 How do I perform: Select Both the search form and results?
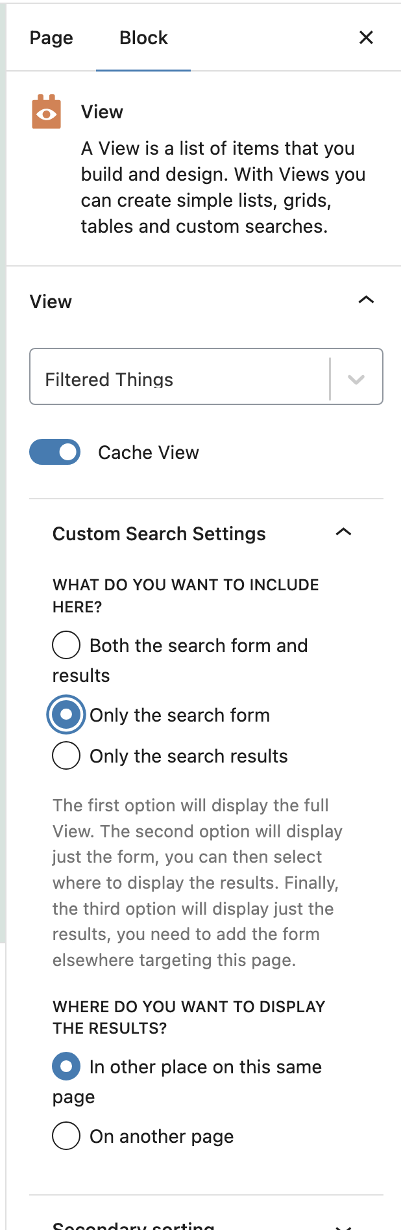point(66,646)
